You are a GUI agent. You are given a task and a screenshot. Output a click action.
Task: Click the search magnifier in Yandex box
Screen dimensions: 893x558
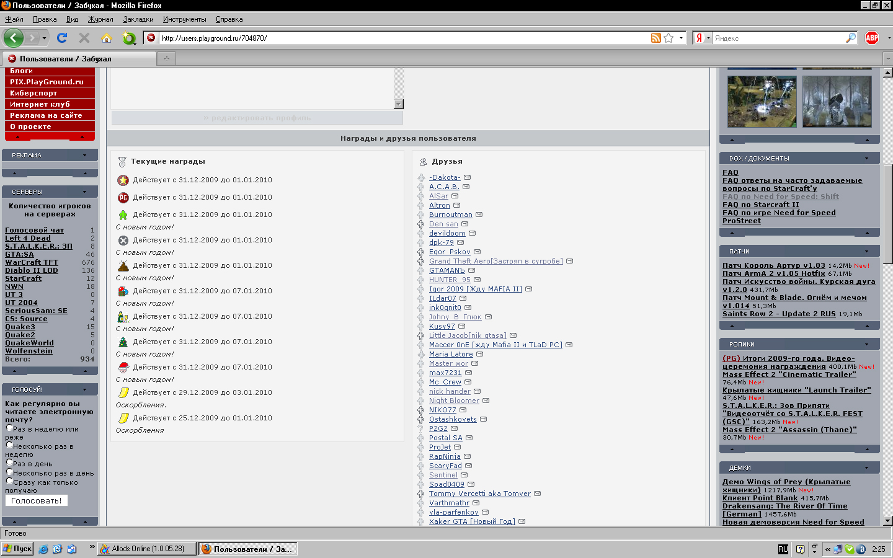[850, 38]
